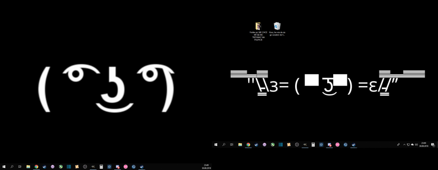
Task: Open network status in the system tray
Action: tap(408, 145)
